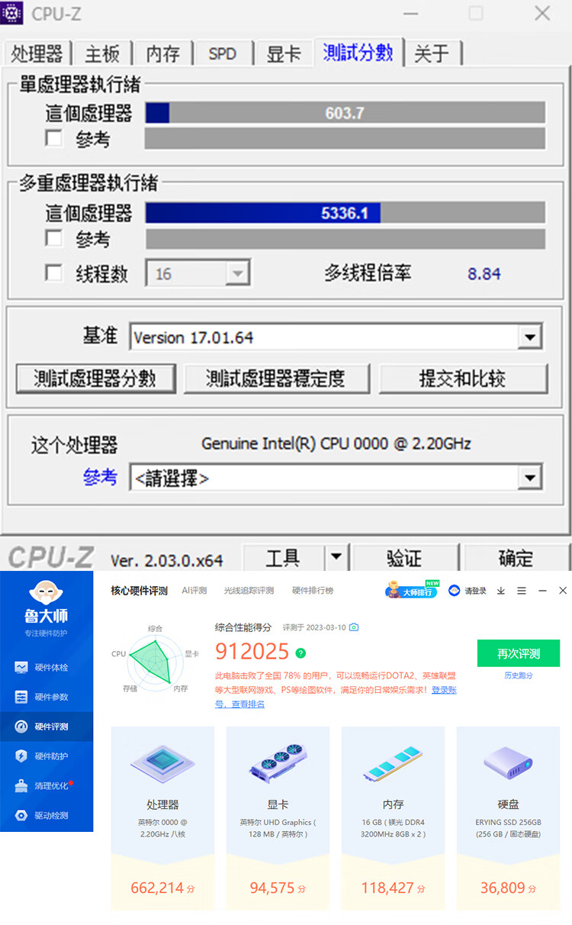Screen dimensions: 572x925
Task: Toggle 參考 checkbox under single-thread section
Action: click(53, 138)
